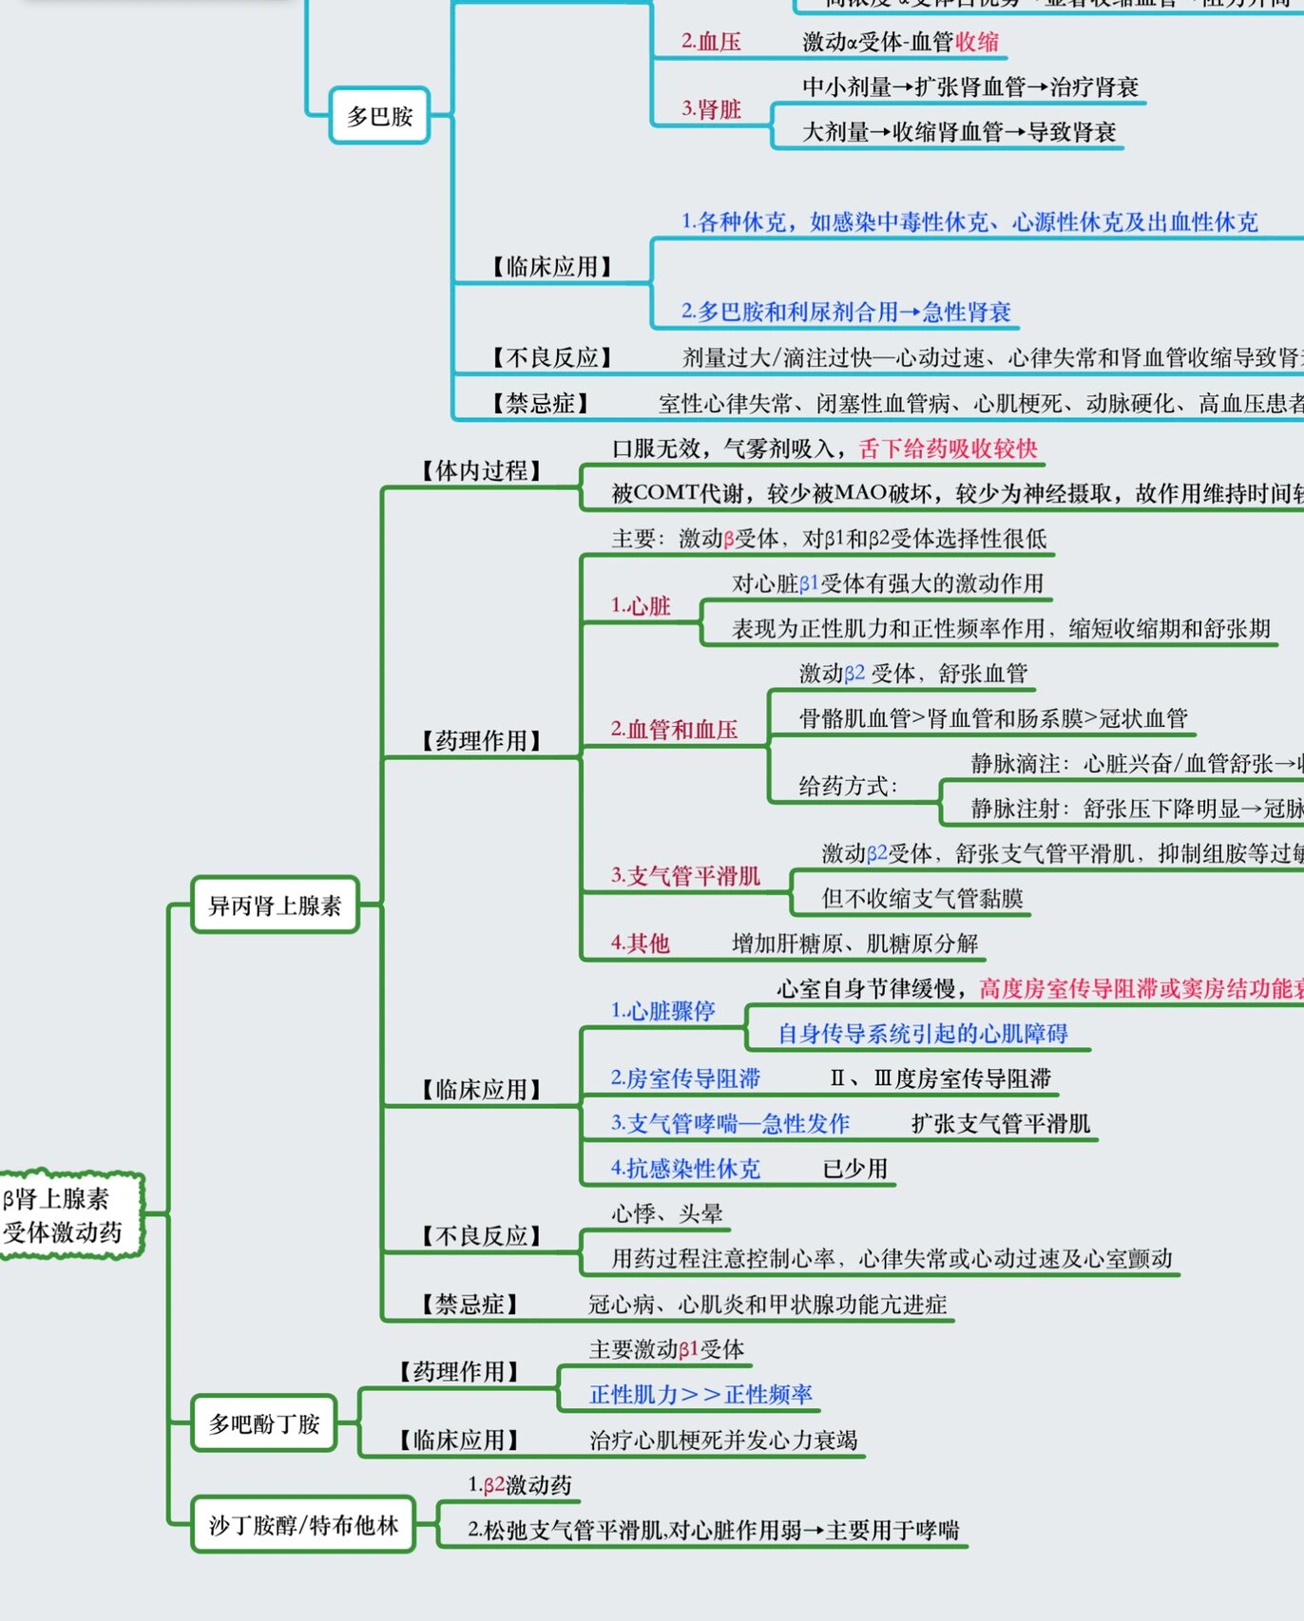Click blue text 2.多巴胺和利尿剂合用→急性肾衰
Image resolution: width=1304 pixels, height=1621 pixels.
click(x=846, y=312)
